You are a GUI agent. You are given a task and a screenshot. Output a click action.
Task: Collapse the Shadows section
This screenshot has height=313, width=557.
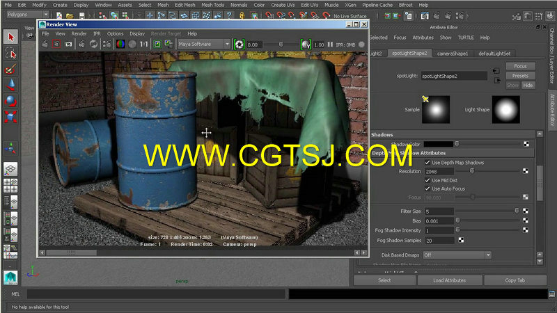(x=452, y=135)
